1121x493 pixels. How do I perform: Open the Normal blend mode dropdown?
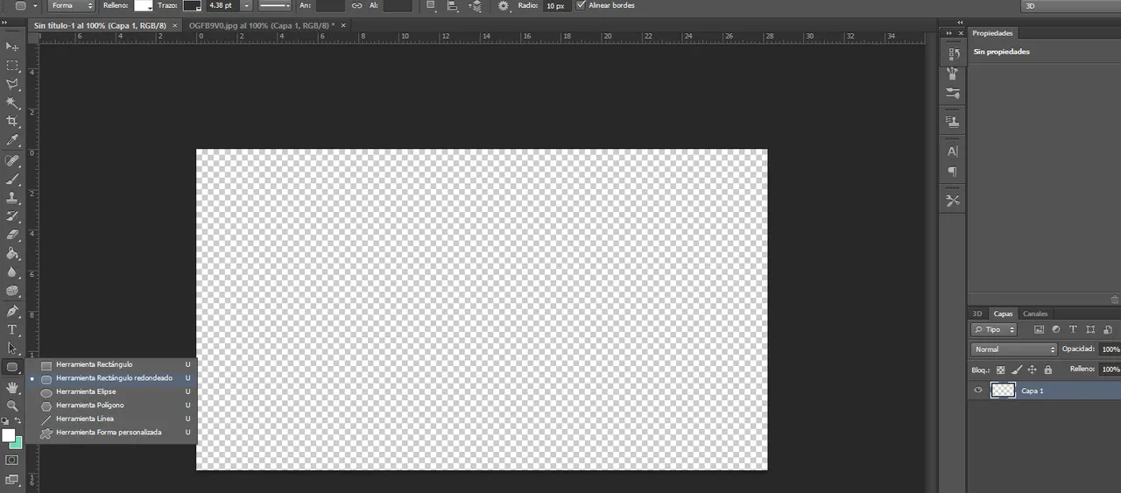coord(1014,349)
